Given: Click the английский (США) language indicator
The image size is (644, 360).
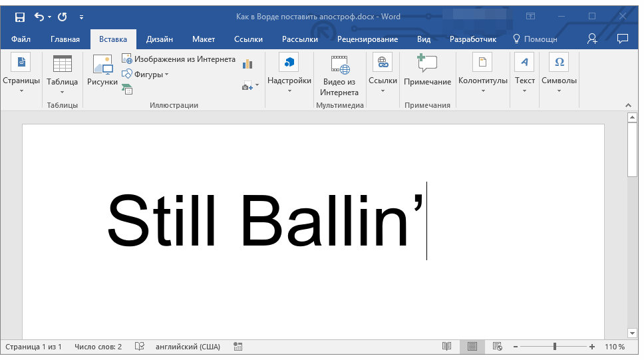Looking at the screenshot, I should click(188, 347).
